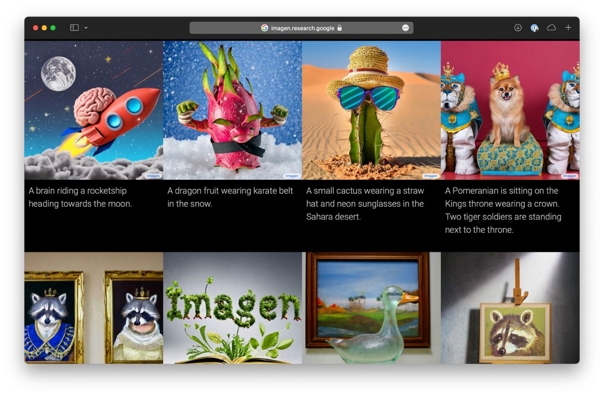Click the caption about a small cactus wearing a straw hat
The width and height of the screenshot is (604, 396).
coord(365,204)
